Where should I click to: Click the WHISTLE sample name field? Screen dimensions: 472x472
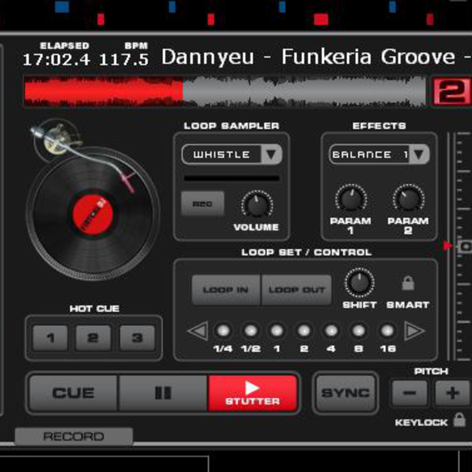tap(222, 154)
